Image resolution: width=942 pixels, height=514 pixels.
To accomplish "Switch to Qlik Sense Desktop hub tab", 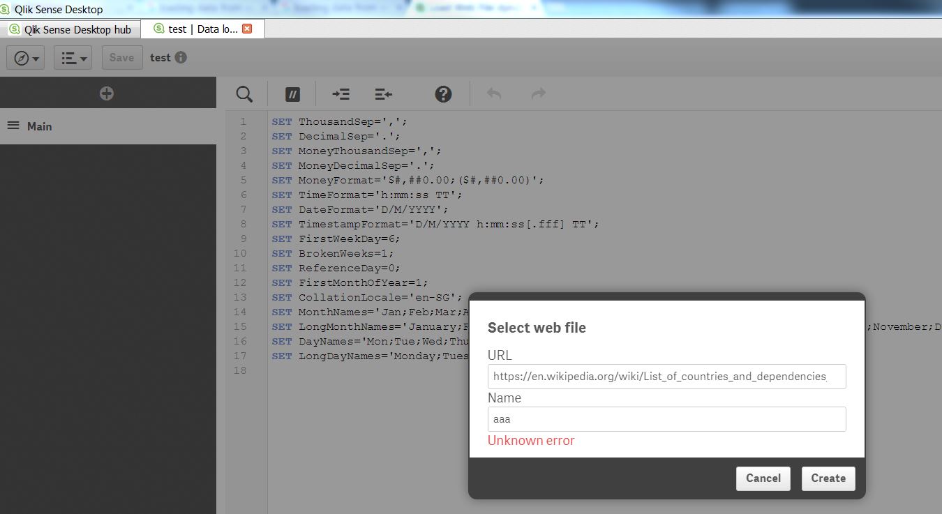I will coord(70,29).
